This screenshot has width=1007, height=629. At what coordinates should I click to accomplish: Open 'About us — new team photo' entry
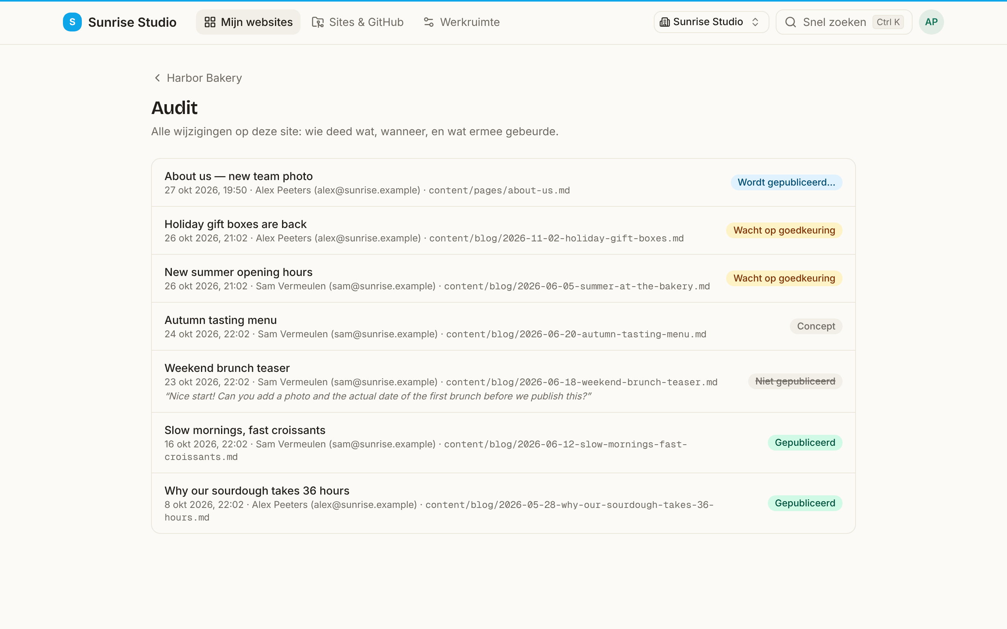503,183
